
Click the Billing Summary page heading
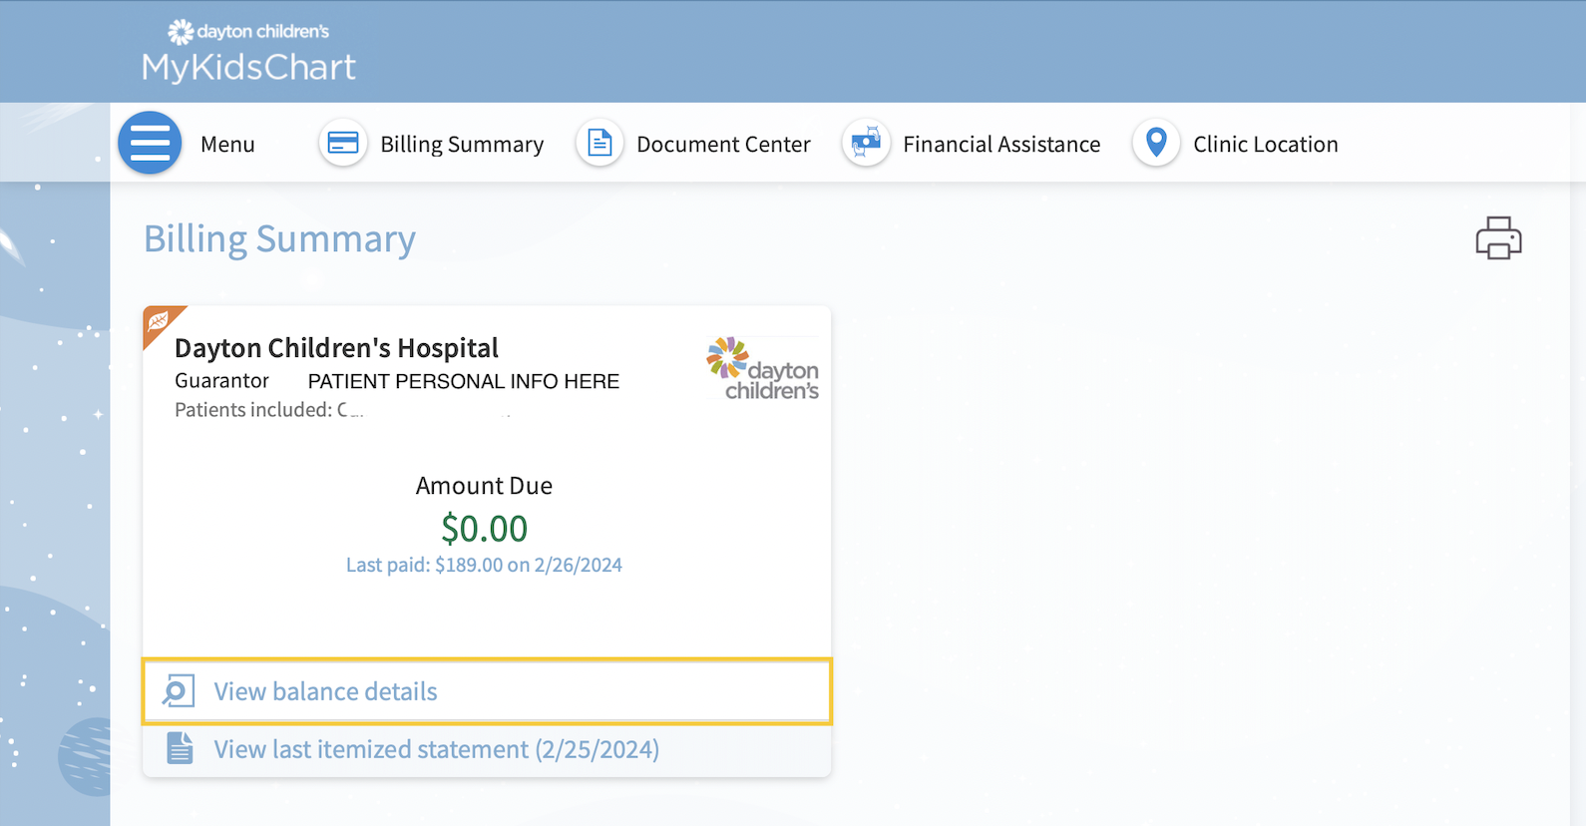coord(279,239)
